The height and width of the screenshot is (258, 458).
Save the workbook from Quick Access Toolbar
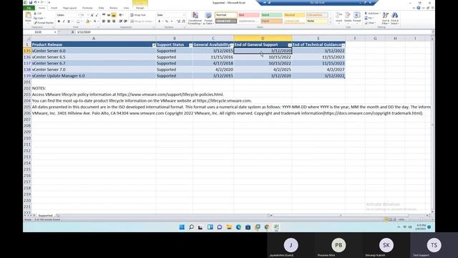click(x=30, y=2)
